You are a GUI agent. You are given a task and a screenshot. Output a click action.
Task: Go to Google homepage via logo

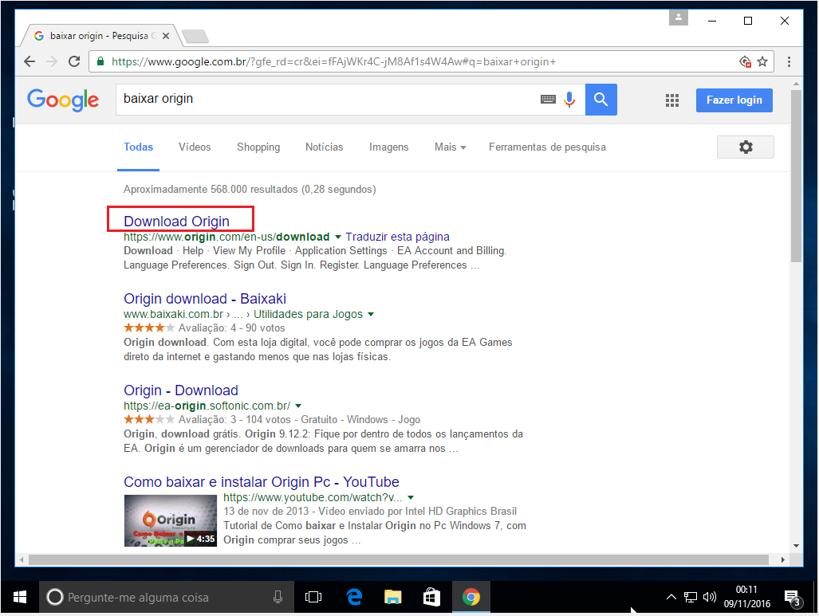63,100
